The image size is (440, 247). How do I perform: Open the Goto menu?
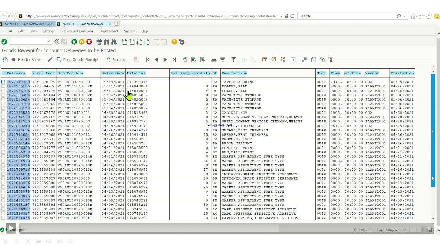tap(33, 31)
